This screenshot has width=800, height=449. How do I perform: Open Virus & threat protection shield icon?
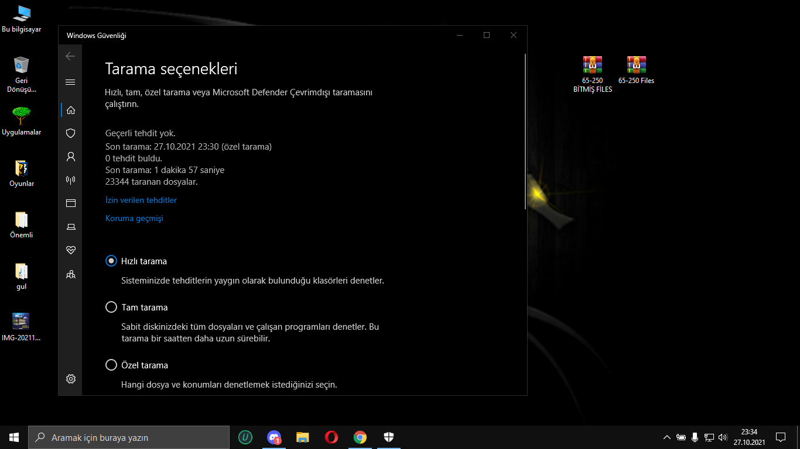71,133
